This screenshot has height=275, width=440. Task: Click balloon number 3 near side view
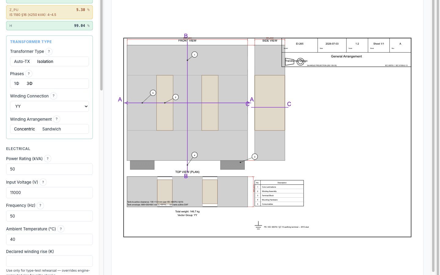point(255,157)
